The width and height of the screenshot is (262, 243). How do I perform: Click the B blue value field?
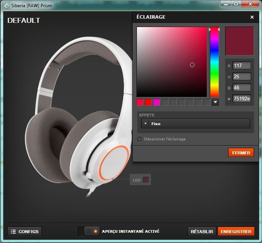(242, 87)
